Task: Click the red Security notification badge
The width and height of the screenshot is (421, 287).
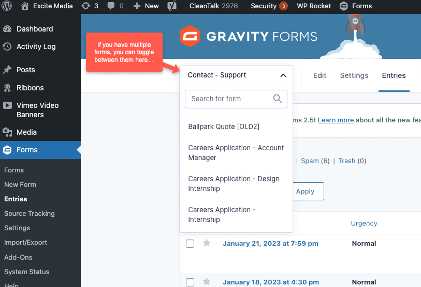Action: 284,6
